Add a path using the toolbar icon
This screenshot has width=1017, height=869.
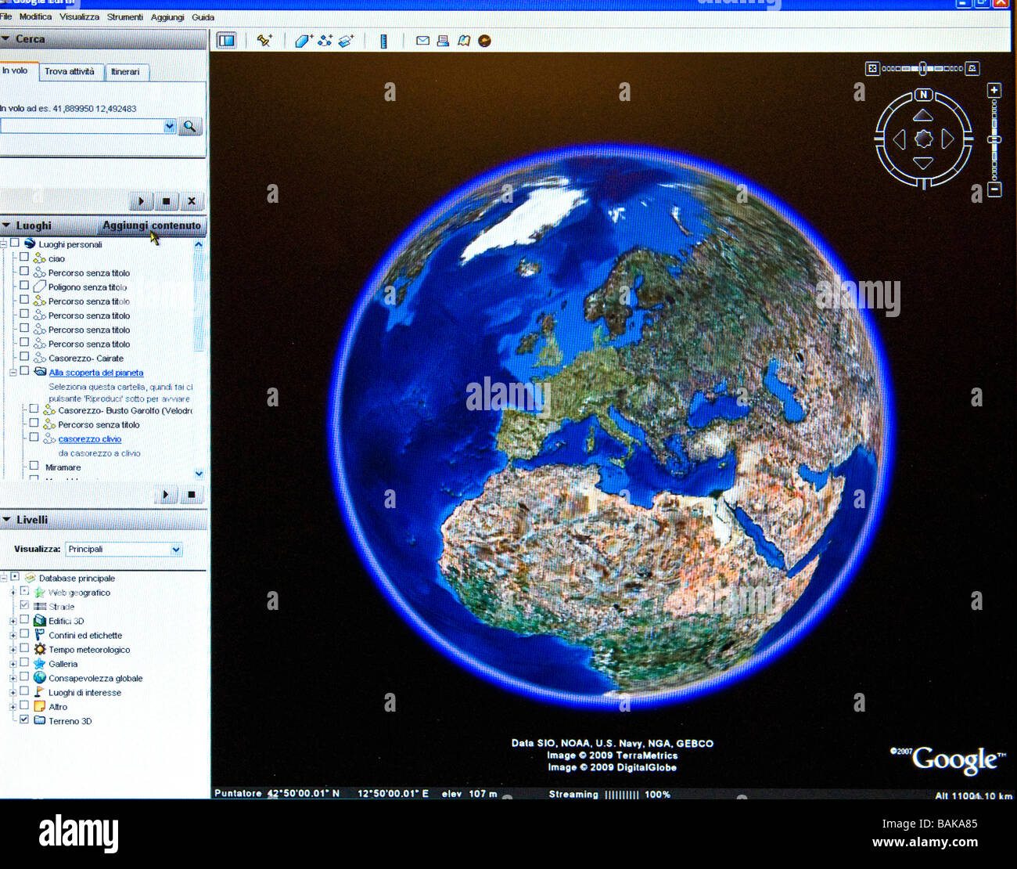tap(325, 41)
